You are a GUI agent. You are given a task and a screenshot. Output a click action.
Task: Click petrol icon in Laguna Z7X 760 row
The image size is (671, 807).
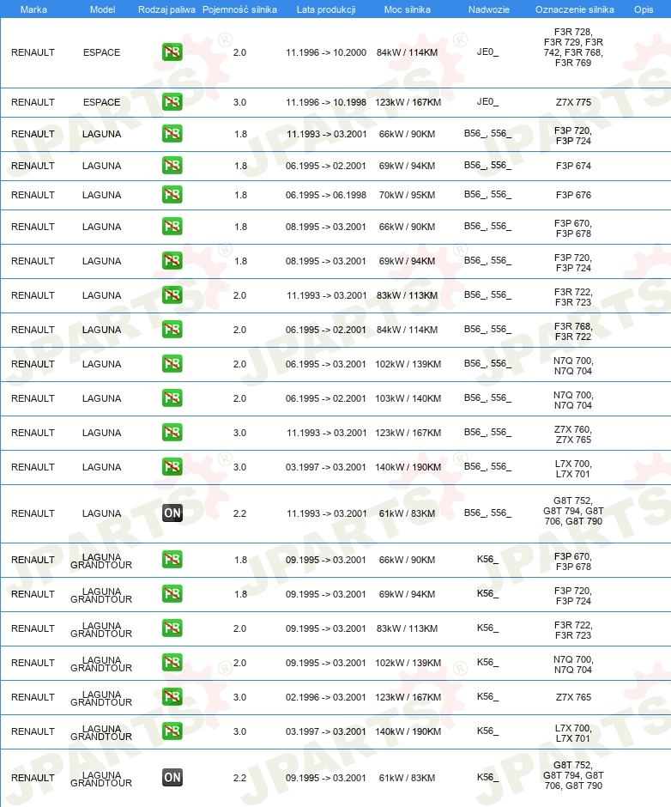[x=172, y=433]
